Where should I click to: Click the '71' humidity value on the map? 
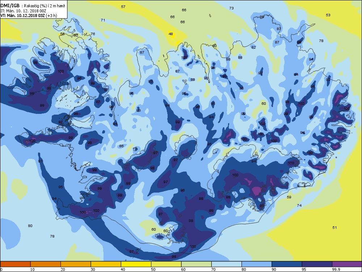click(103, 20)
